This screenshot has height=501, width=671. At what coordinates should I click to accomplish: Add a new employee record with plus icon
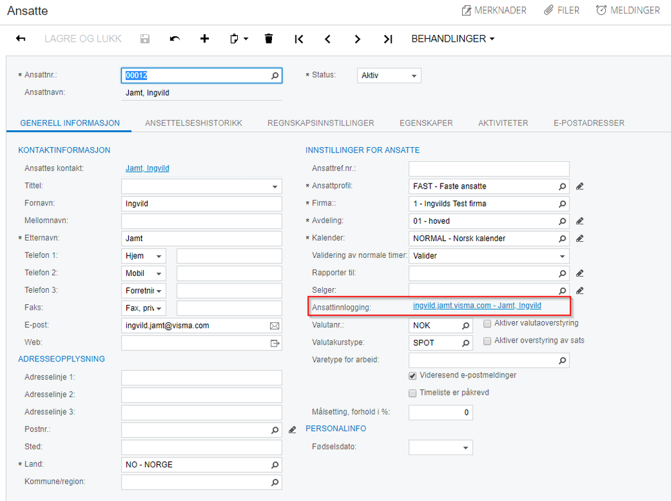point(205,38)
